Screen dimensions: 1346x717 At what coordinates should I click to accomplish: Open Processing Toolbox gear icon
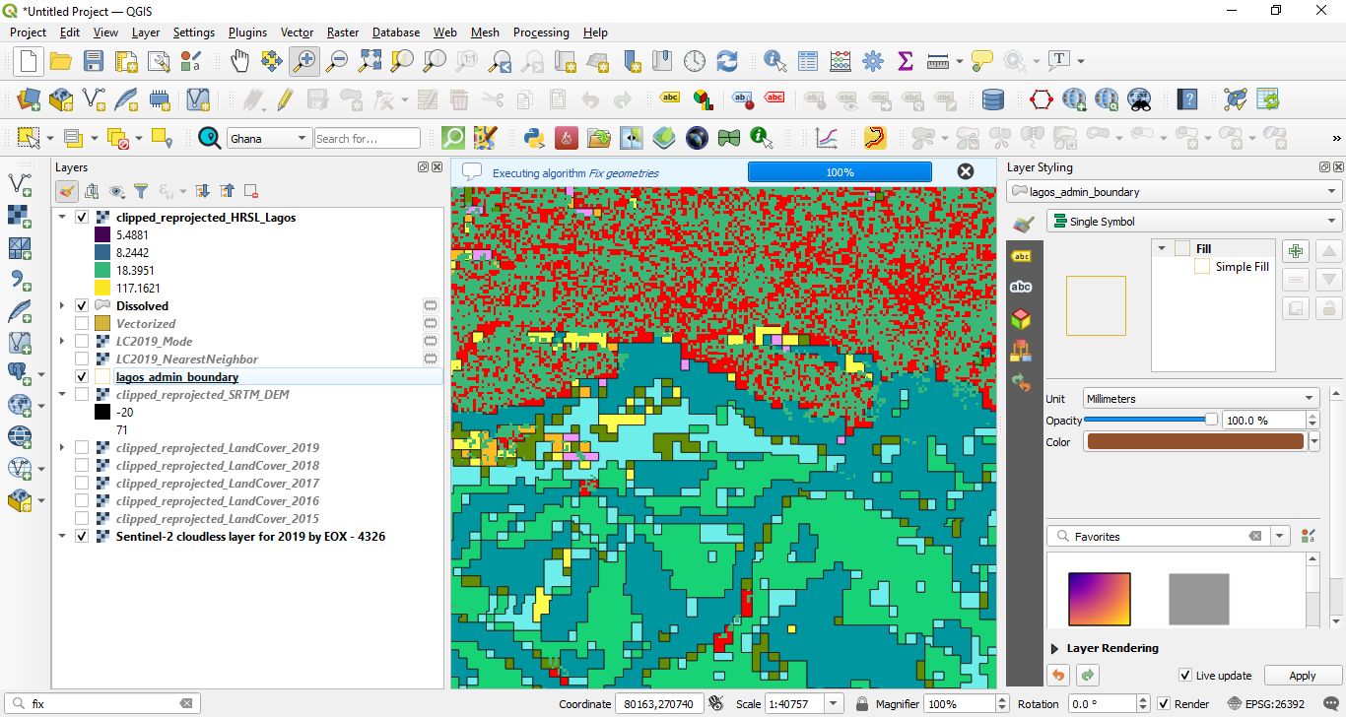pyautogui.click(x=873, y=61)
